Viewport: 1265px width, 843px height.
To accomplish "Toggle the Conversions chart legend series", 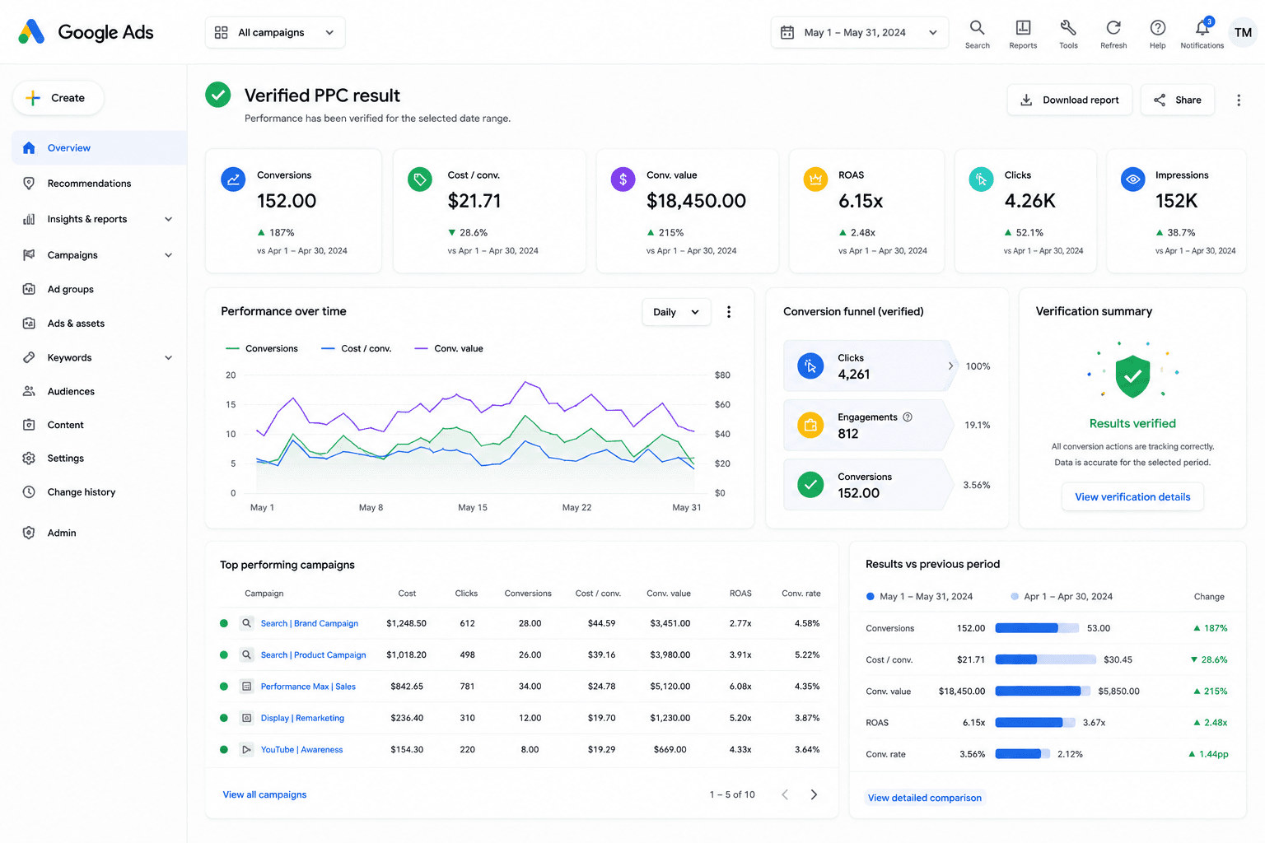I will click(x=262, y=349).
